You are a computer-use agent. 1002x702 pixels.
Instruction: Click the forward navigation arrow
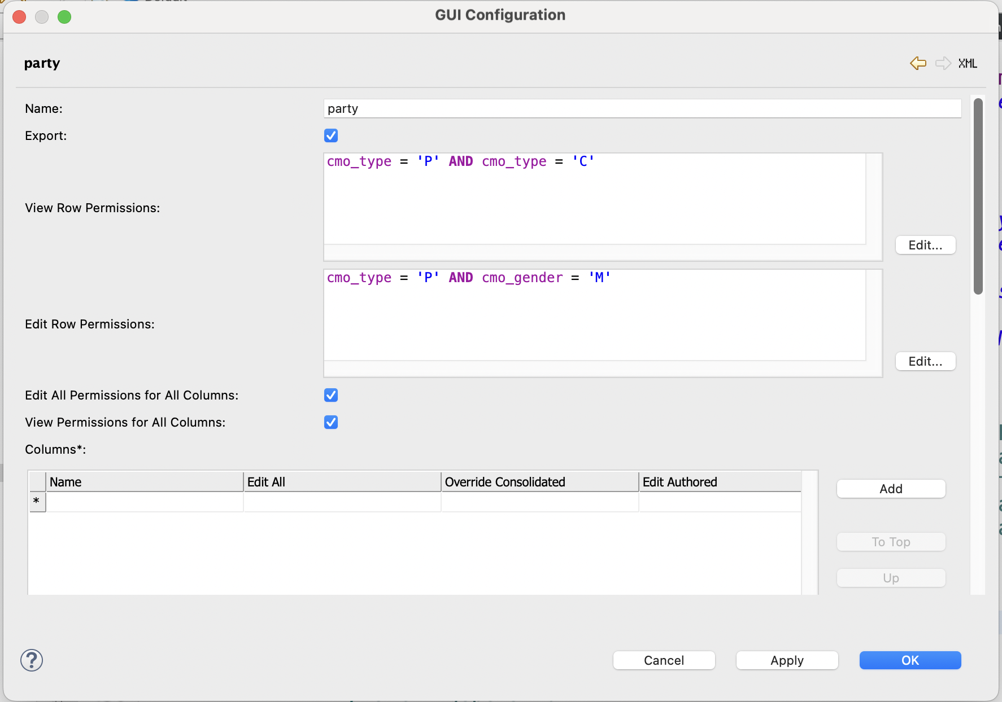[x=942, y=63]
